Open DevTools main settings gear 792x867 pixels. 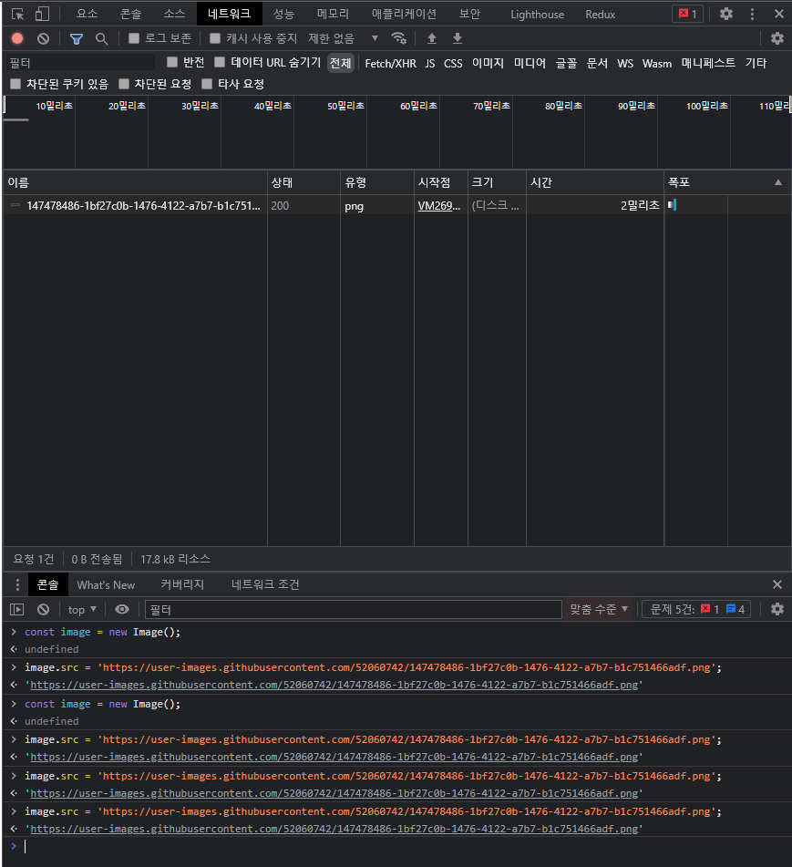726,14
